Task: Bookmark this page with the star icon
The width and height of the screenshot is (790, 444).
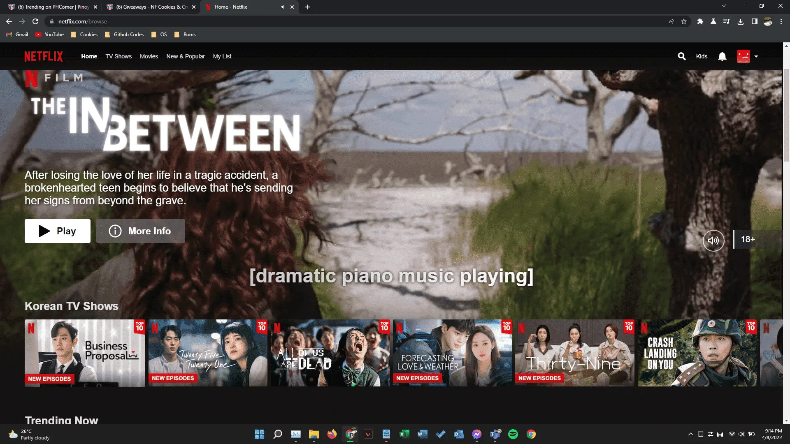Action: click(x=684, y=21)
